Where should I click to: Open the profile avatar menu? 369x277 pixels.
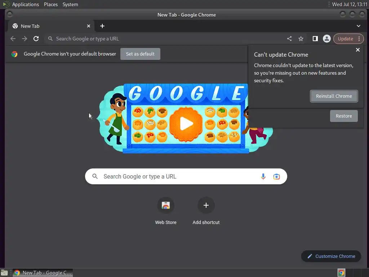pyautogui.click(x=326, y=39)
